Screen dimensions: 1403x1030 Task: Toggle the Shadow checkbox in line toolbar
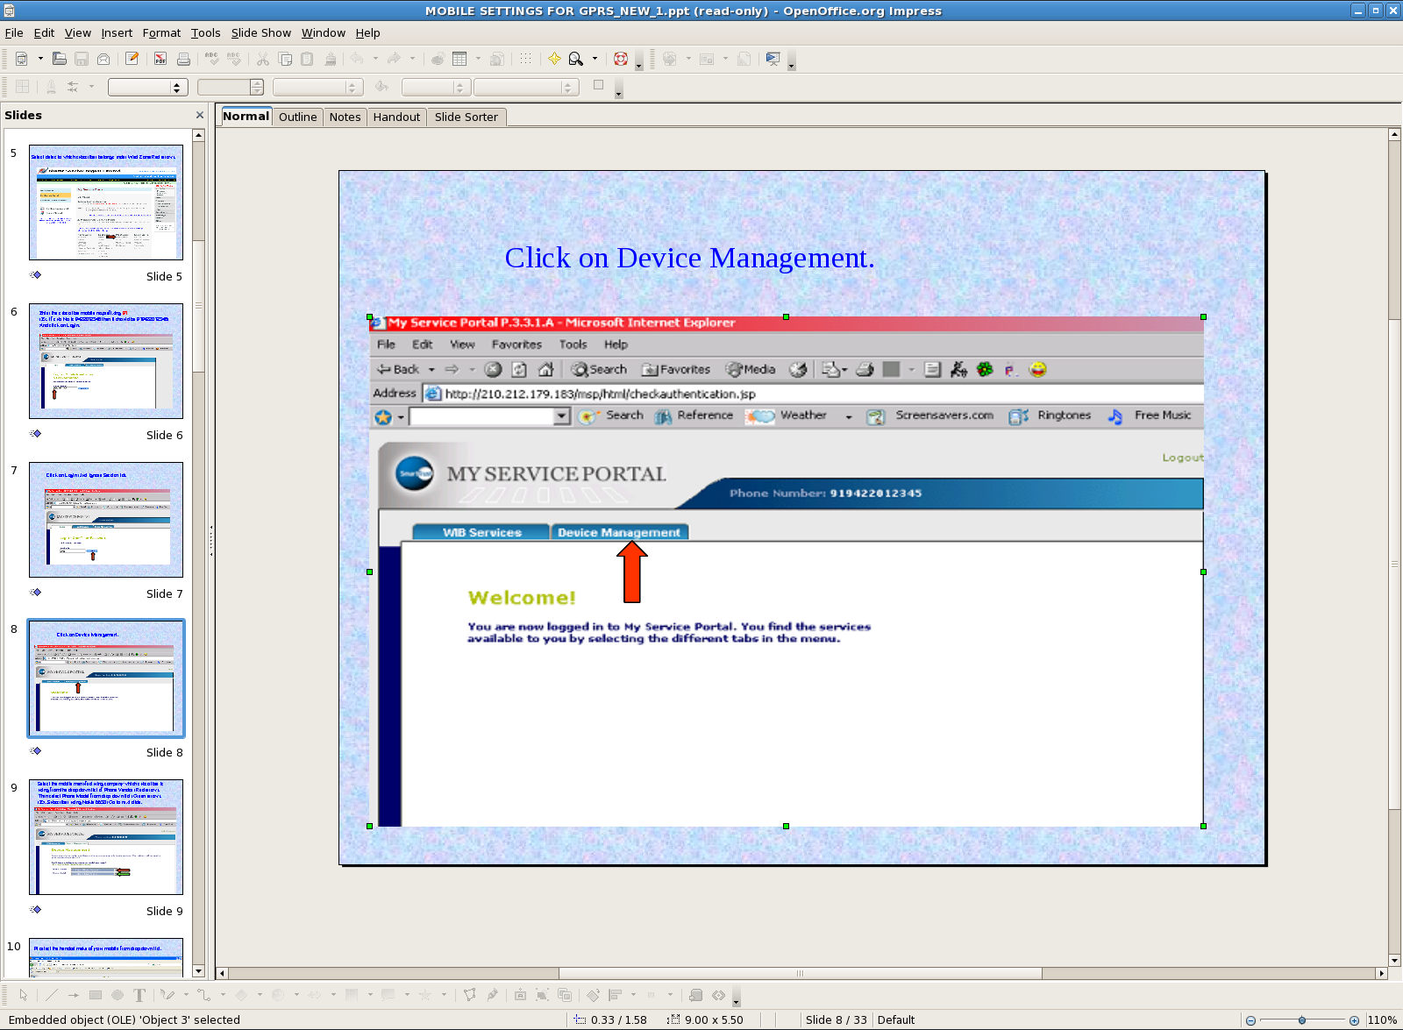[x=599, y=85]
